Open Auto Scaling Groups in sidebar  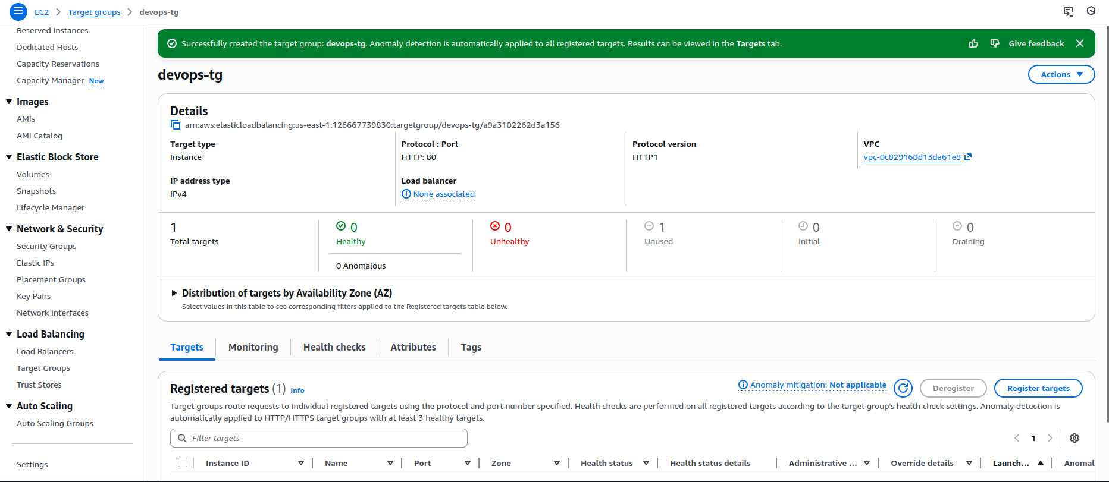tap(55, 423)
